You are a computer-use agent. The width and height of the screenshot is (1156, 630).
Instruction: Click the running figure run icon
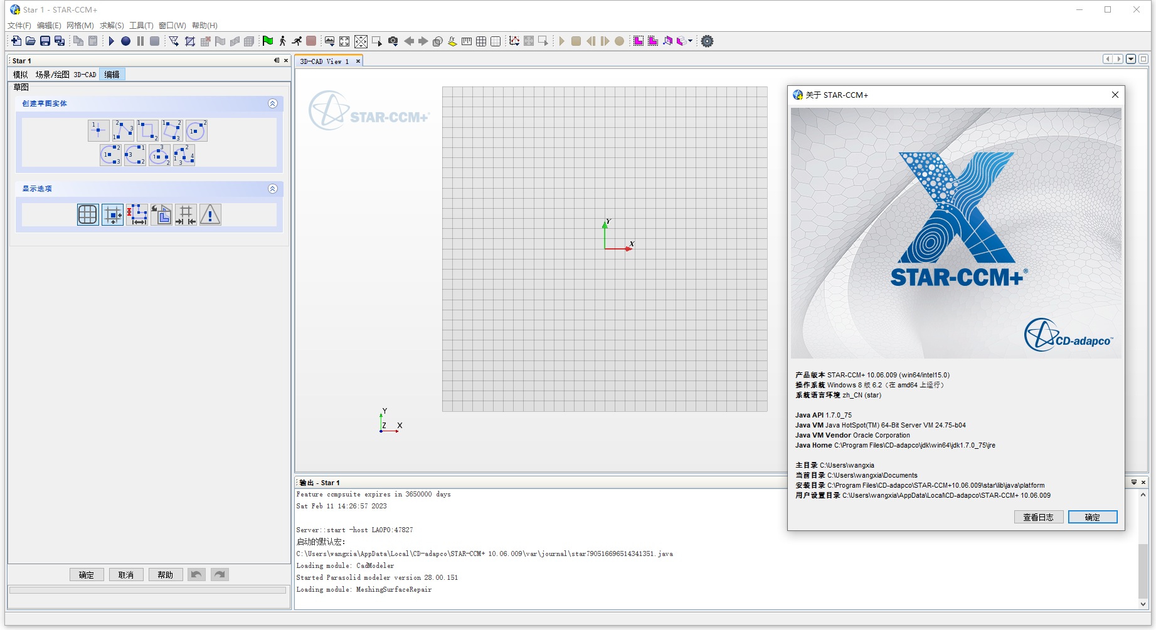[297, 41]
